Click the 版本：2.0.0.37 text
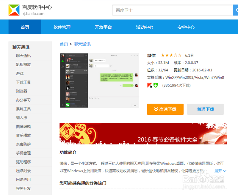238x195 pixels. [186, 63]
